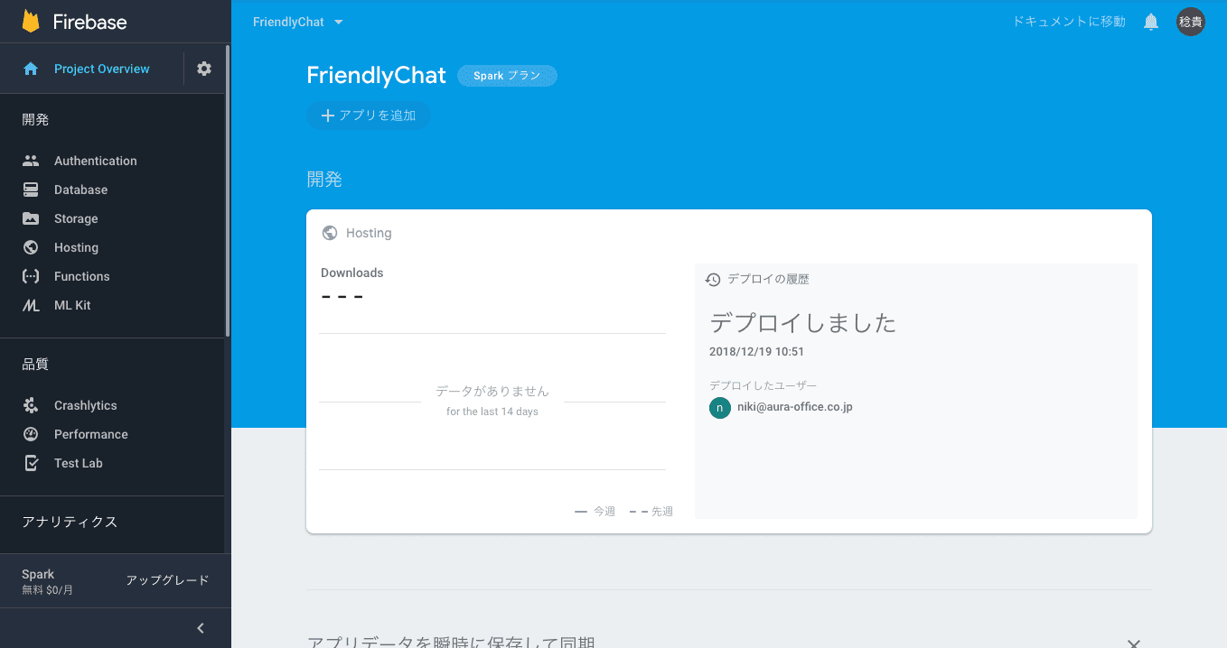The width and height of the screenshot is (1227, 648).
Task: Click the Database icon in sidebar
Action: click(31, 190)
